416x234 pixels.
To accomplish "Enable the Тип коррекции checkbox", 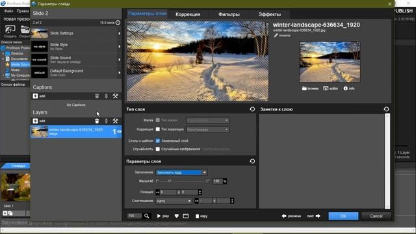I will click(x=158, y=129).
